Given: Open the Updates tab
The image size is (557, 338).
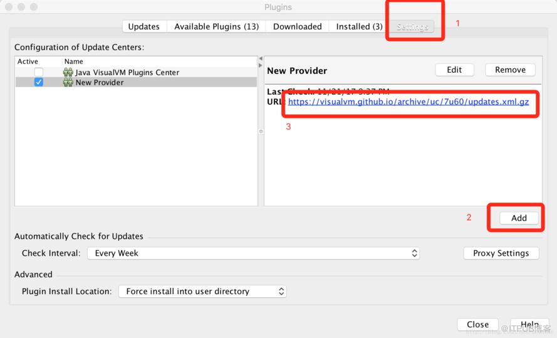Looking at the screenshot, I should click(144, 27).
